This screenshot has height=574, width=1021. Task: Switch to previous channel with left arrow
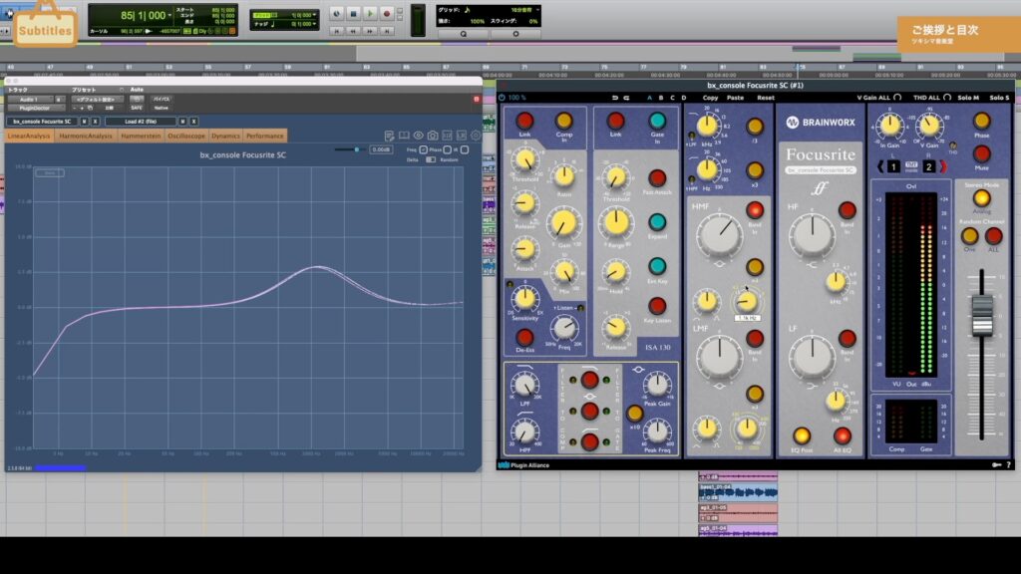click(x=880, y=166)
